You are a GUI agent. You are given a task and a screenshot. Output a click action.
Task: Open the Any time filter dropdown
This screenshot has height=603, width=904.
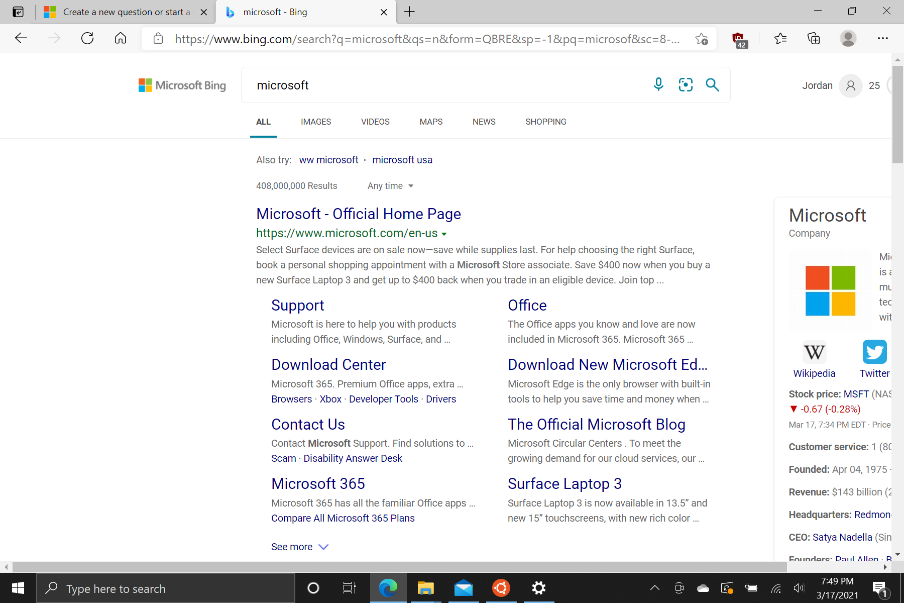pos(390,186)
